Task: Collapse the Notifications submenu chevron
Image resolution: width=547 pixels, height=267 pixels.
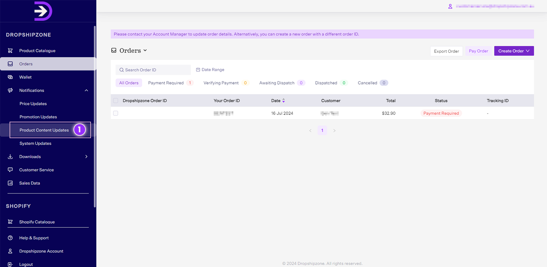Action: click(x=86, y=91)
